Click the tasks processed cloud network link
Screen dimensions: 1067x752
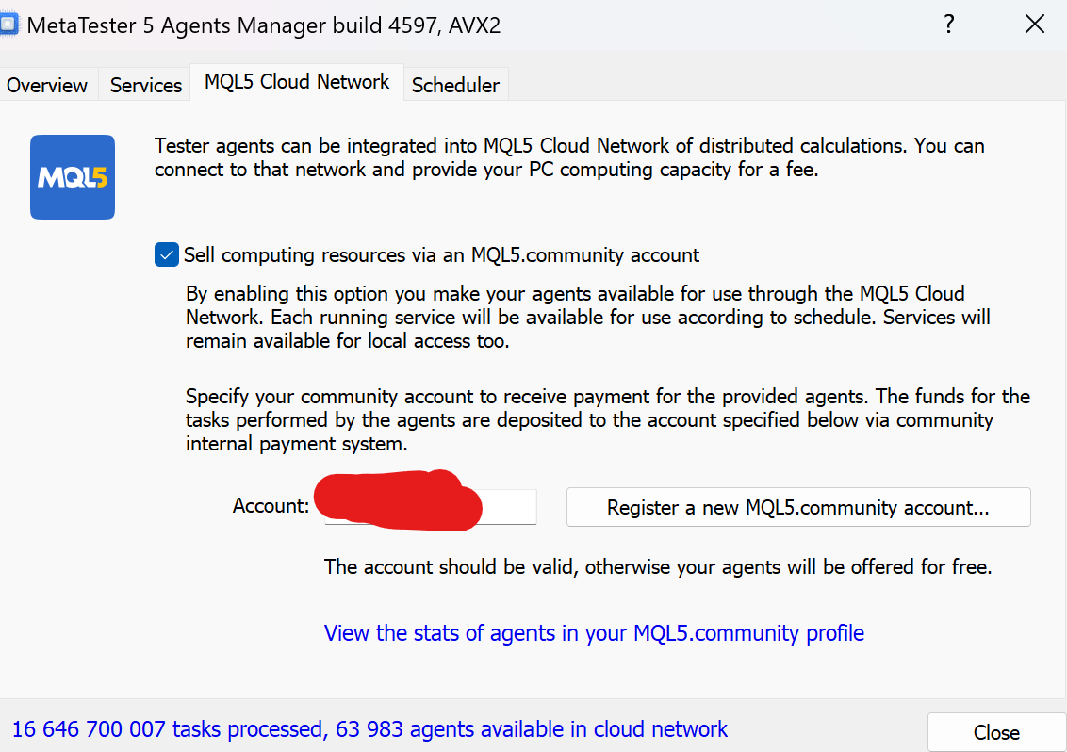click(x=369, y=728)
